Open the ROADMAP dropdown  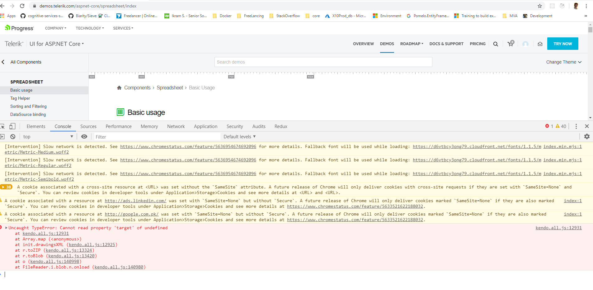pos(412,44)
